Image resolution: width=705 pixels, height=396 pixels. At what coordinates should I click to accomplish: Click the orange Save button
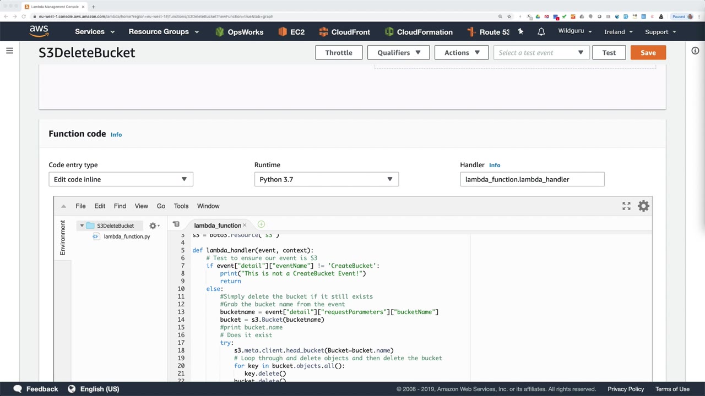coord(648,53)
